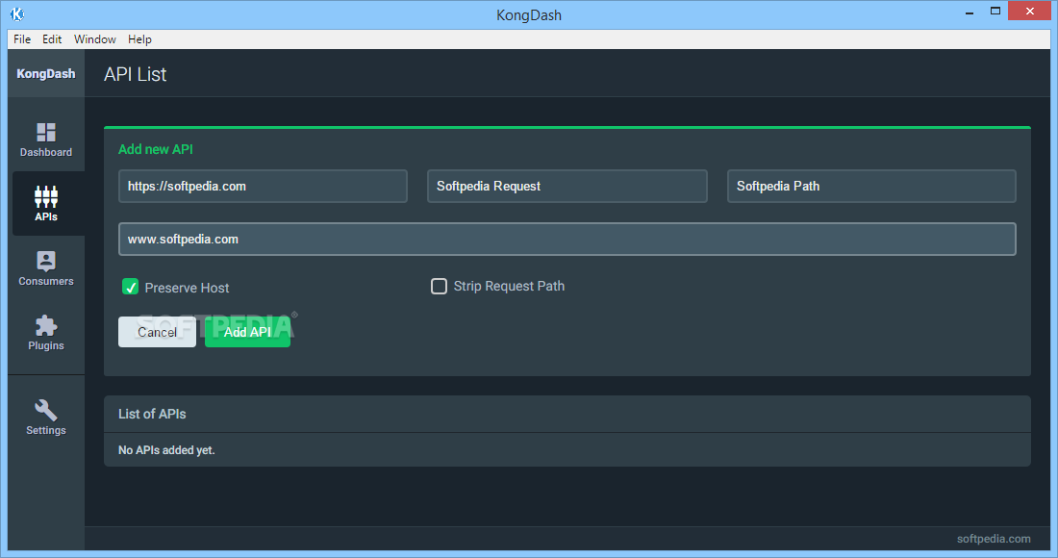Click the 'API List' page title
This screenshot has width=1058, height=558.
tap(135, 74)
